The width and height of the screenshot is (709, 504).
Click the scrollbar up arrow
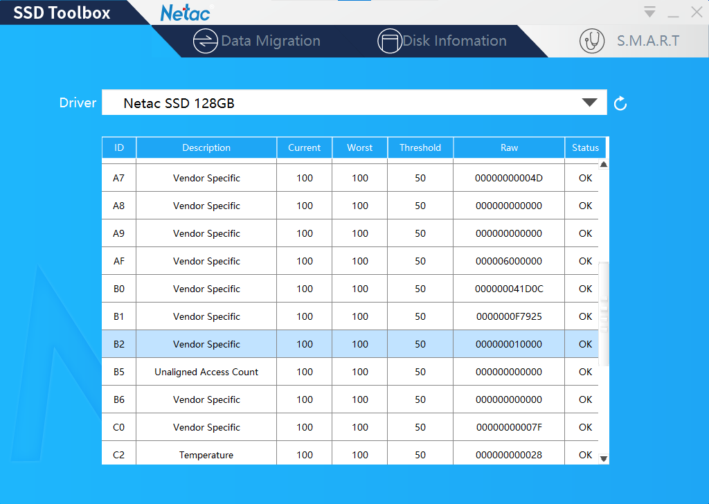tap(604, 165)
